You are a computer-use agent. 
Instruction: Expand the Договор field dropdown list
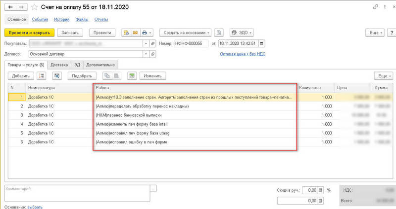coord(146,54)
